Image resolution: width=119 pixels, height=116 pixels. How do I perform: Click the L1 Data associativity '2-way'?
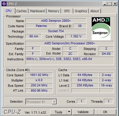pos(106,75)
